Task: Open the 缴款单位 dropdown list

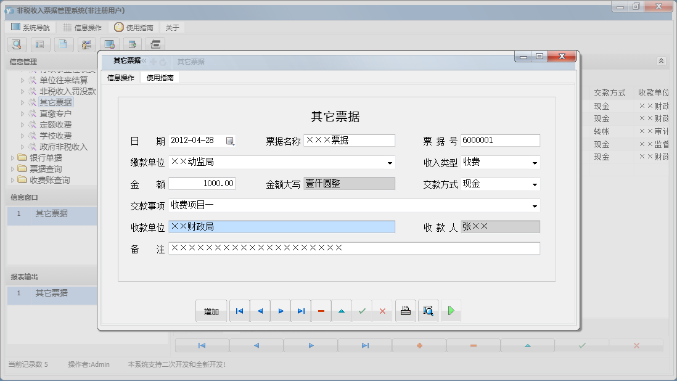Action: click(x=389, y=163)
